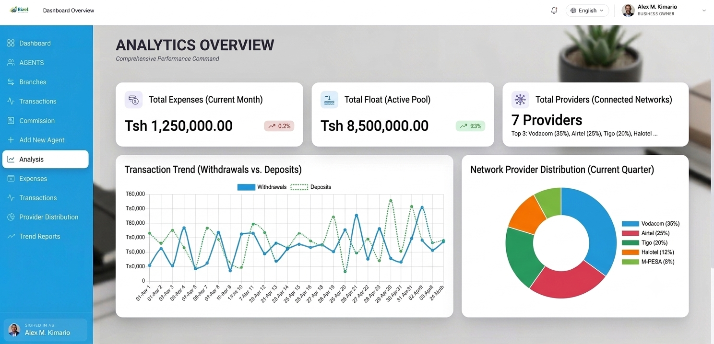Click the first Transactions pulse icon
This screenshot has height=344, width=714.
coord(11,101)
